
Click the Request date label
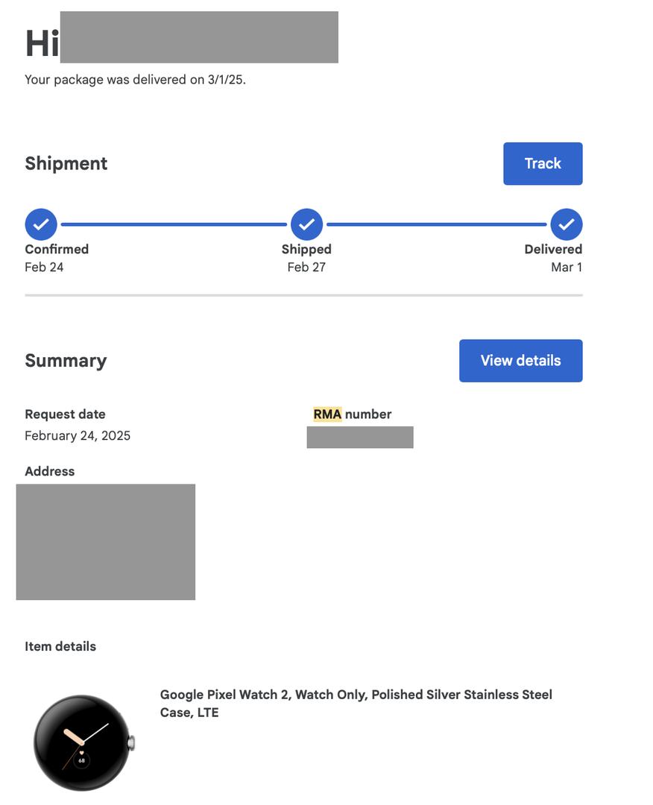tap(65, 414)
